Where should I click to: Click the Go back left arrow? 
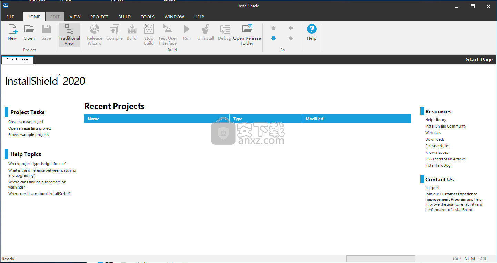pyautogui.click(x=291, y=28)
